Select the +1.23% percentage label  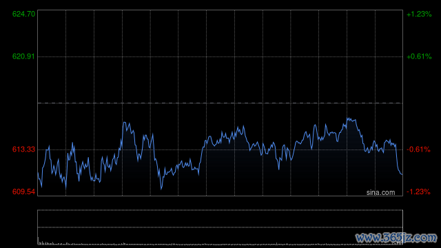pyautogui.click(x=419, y=14)
